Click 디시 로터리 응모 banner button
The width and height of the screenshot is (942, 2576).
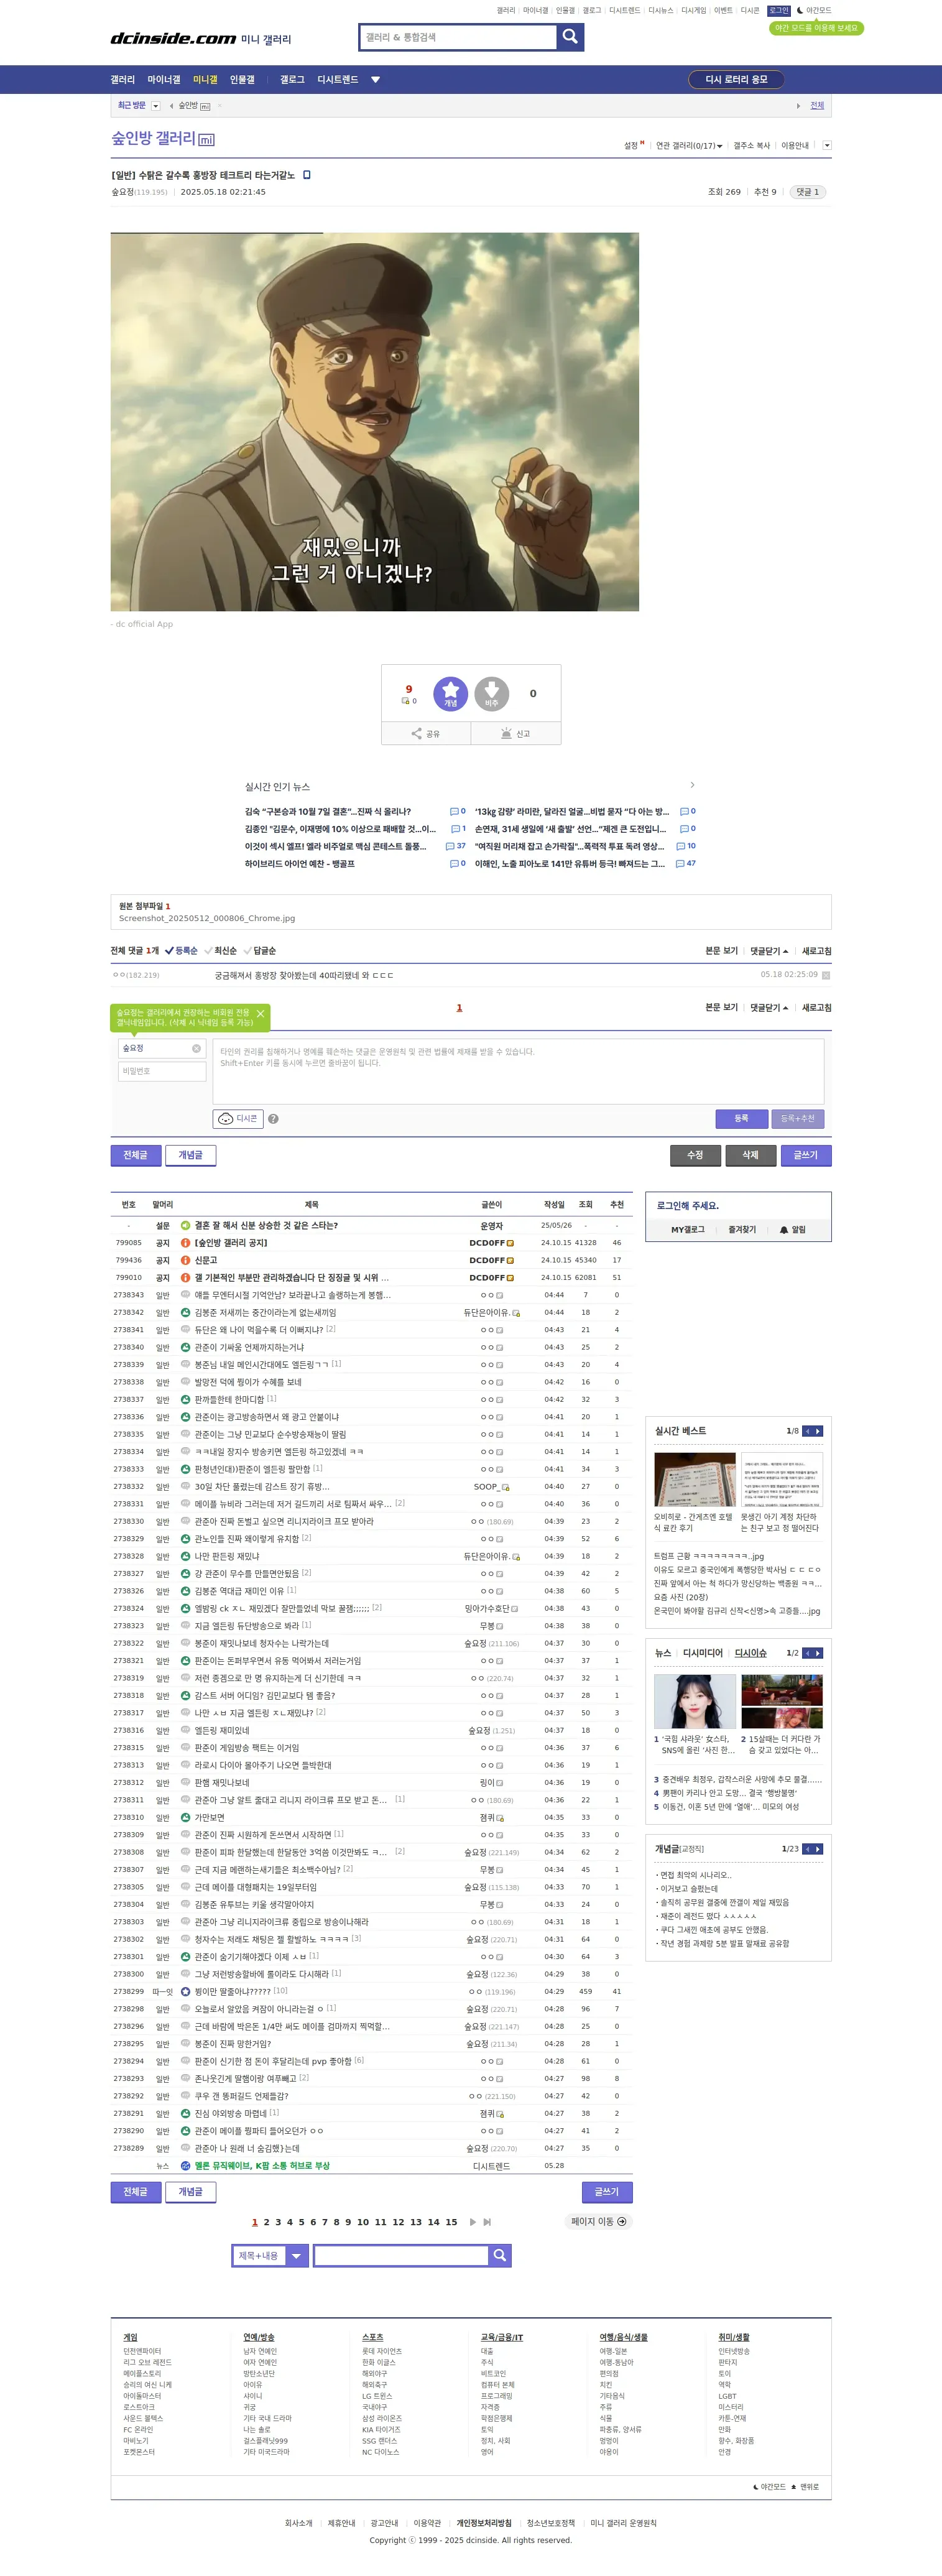coord(736,80)
